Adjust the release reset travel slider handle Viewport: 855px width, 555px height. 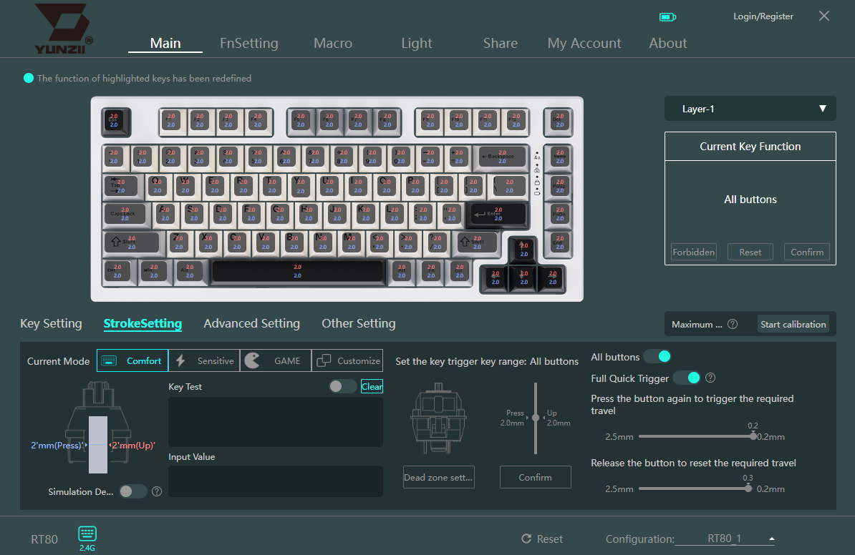pos(748,488)
